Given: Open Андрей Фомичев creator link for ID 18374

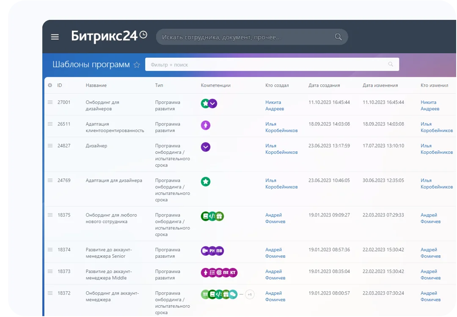Looking at the screenshot, I should point(275,253).
